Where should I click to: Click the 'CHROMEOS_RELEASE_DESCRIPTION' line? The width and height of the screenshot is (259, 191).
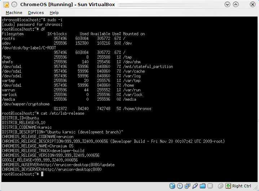click(x=113, y=141)
